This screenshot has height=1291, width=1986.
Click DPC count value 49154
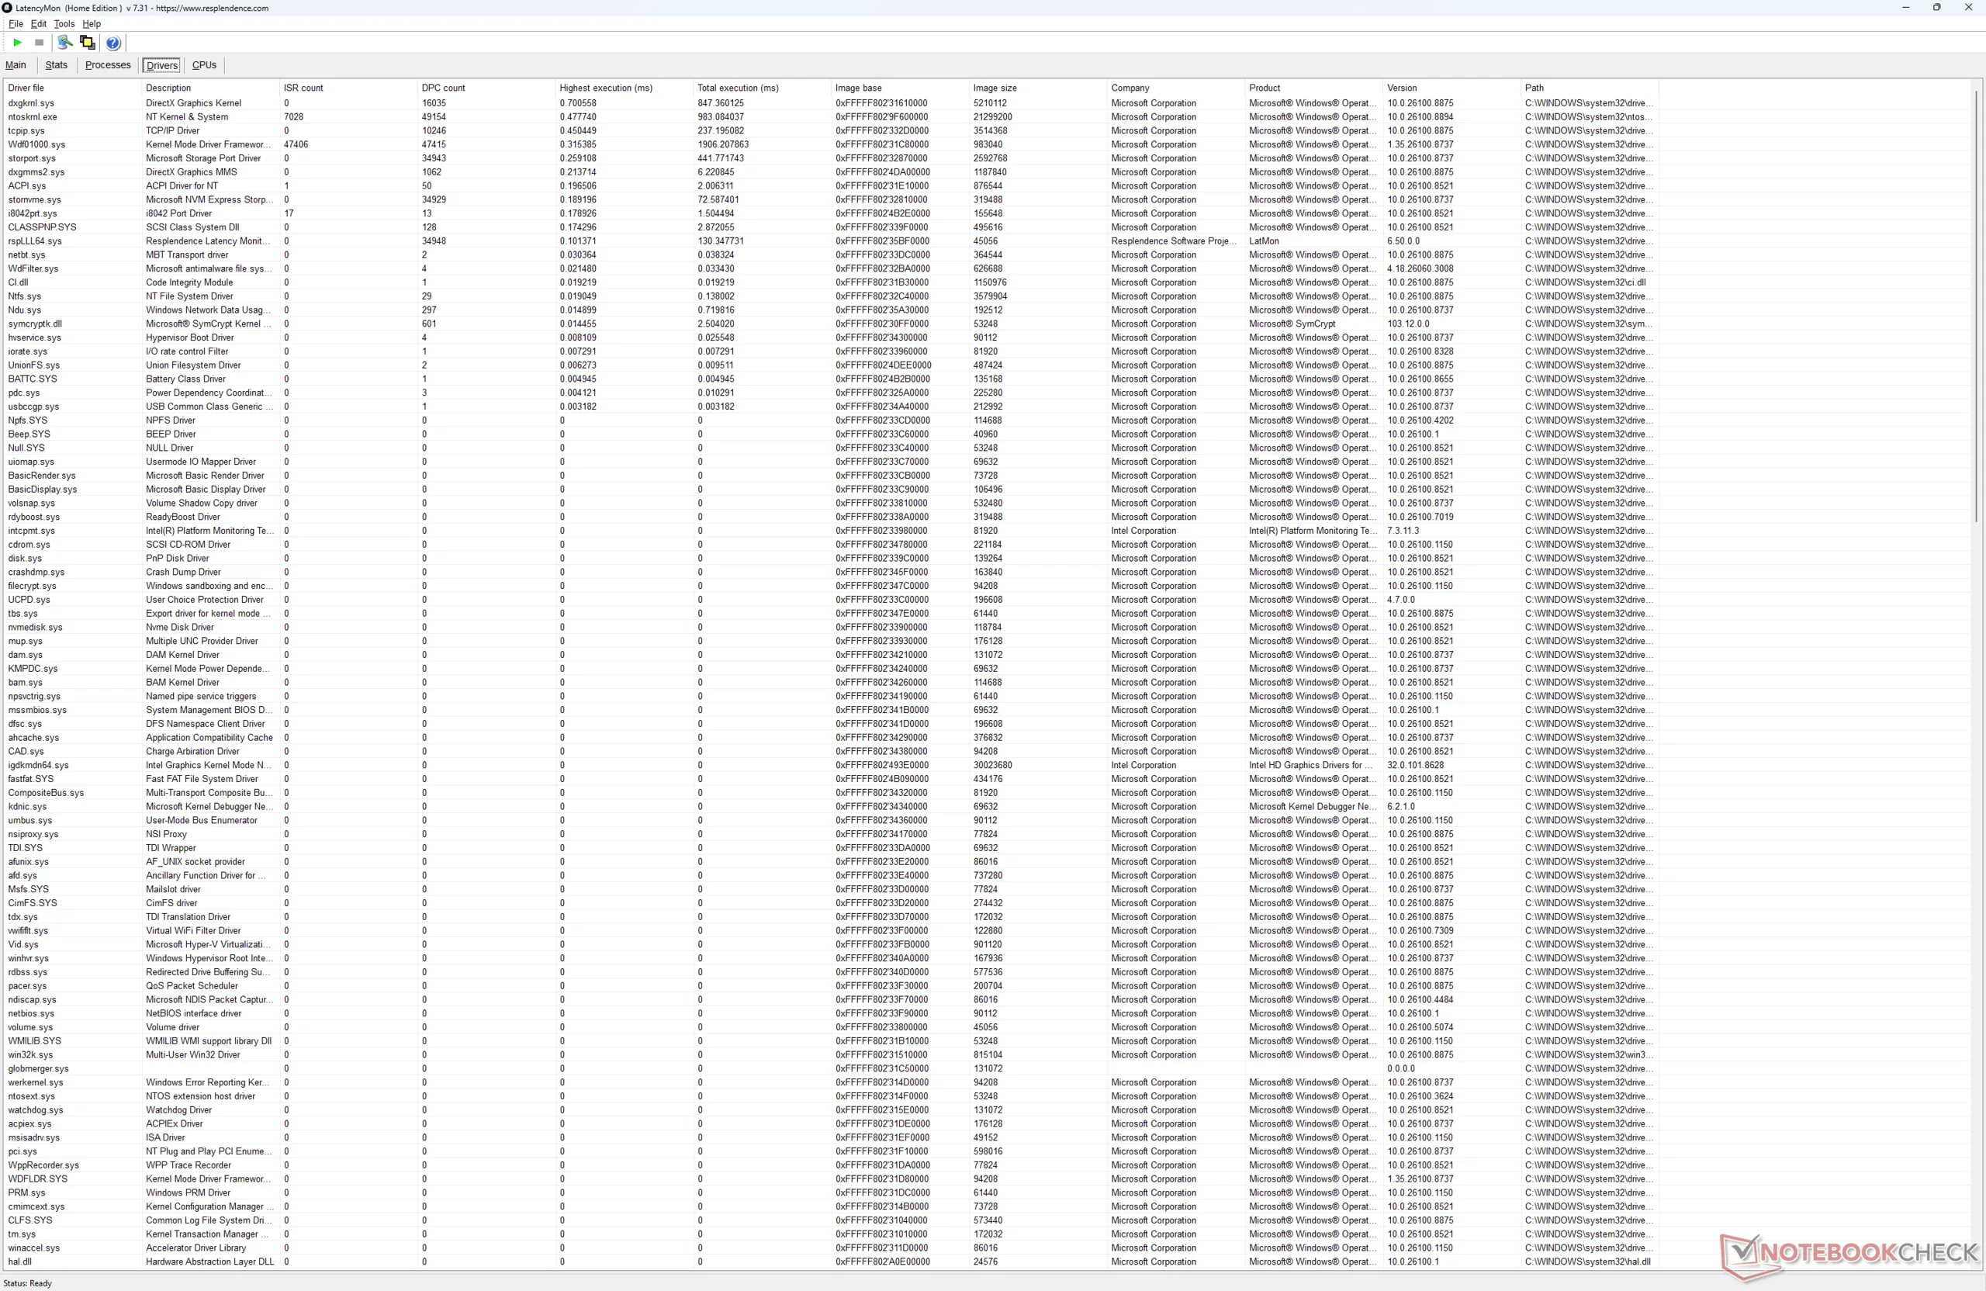[434, 117]
